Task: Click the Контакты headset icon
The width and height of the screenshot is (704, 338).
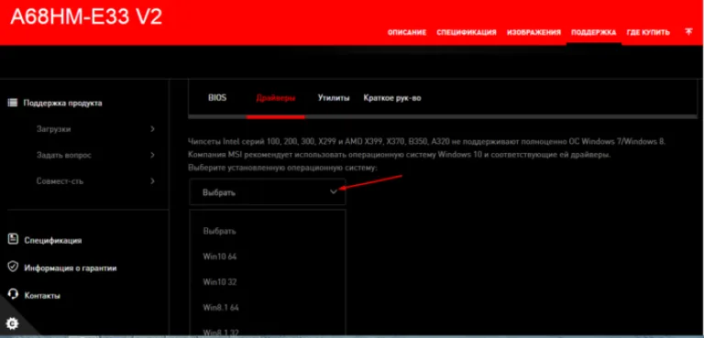Action: coord(13,294)
